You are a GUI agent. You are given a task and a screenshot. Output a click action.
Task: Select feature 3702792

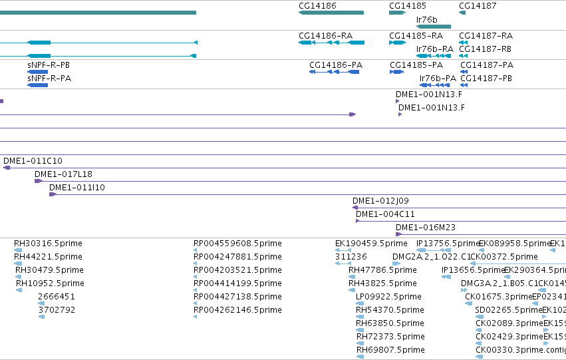tap(57, 310)
